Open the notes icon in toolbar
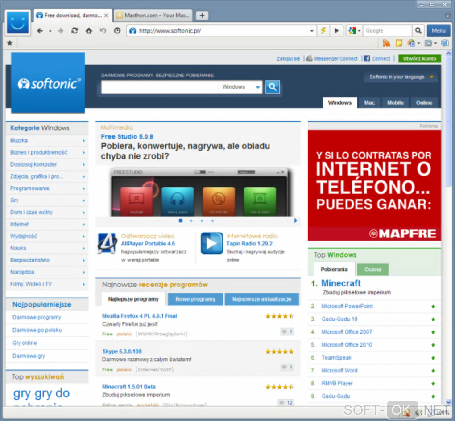The width and height of the screenshot is (455, 421). tap(399, 43)
